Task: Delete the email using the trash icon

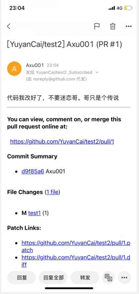Action: 113,26
